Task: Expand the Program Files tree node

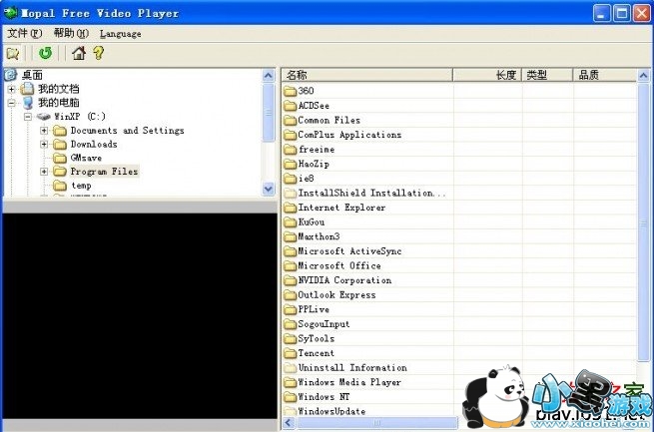Action: point(44,172)
